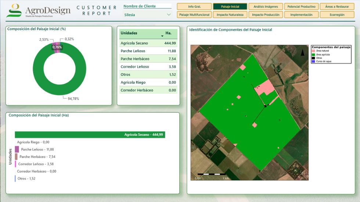Image resolution: width=360 pixels, height=202 pixels.
Task: Select the Parche Herbáceo table row
Action: click(148, 59)
